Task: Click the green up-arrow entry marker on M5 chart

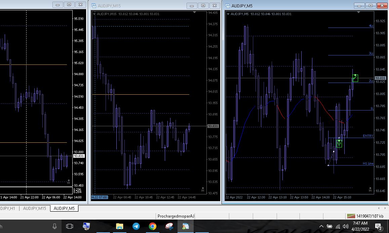Action: tap(339, 143)
